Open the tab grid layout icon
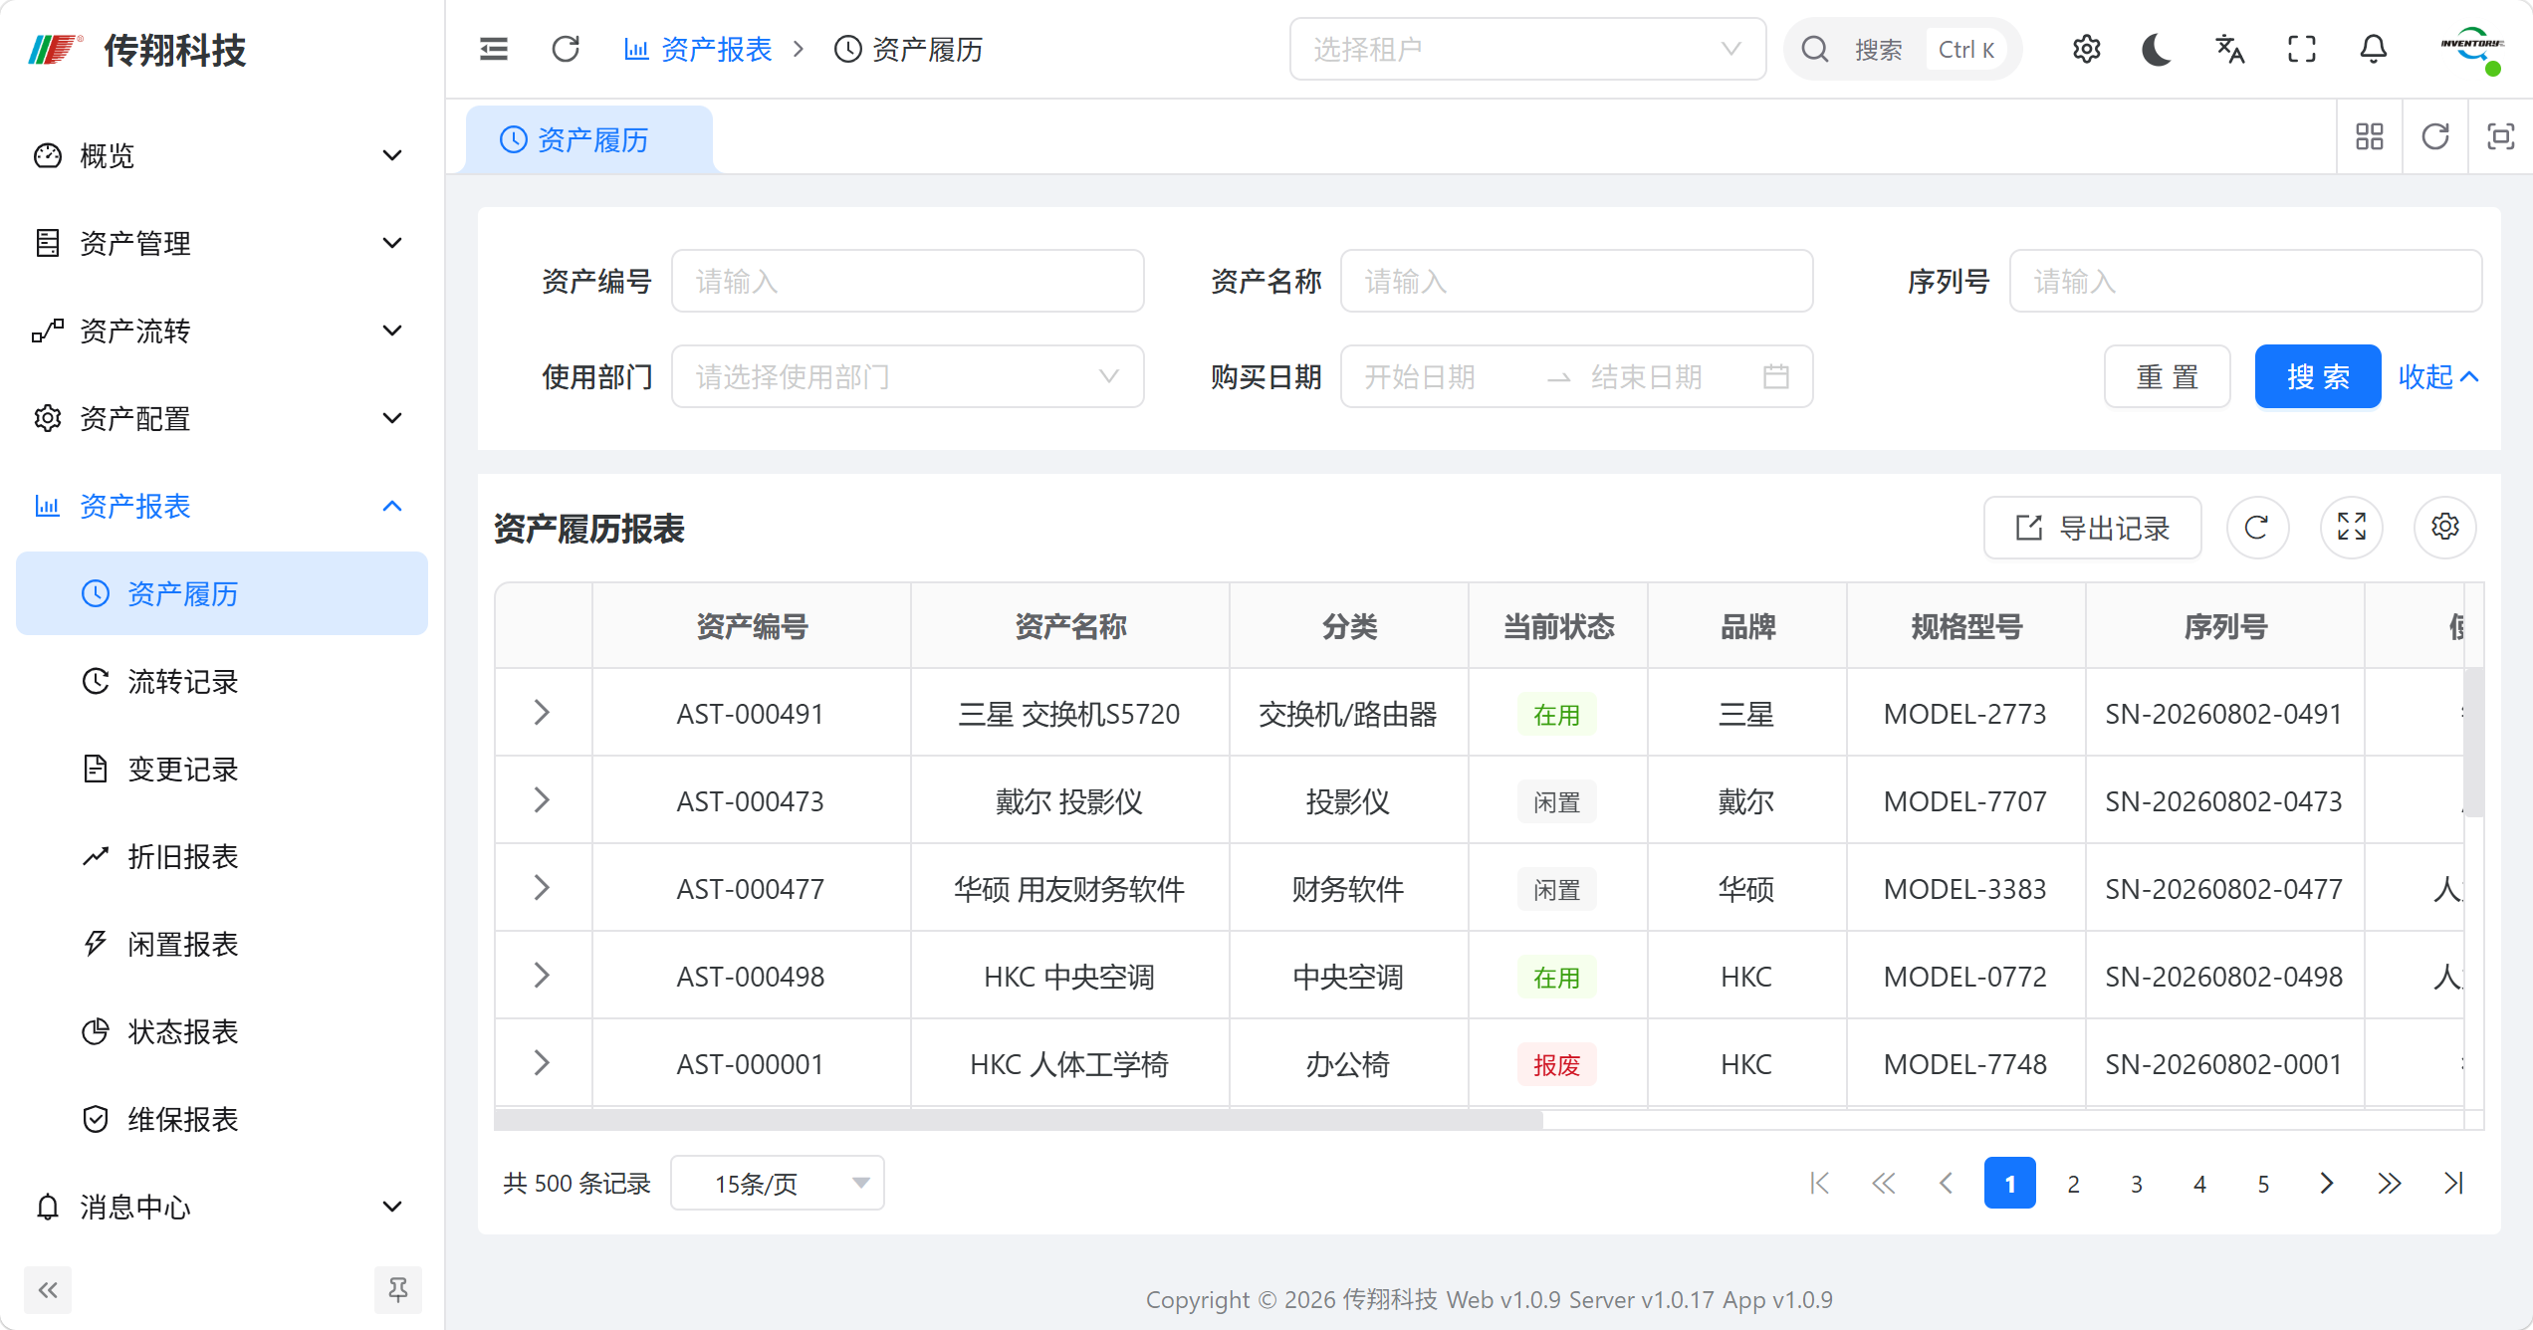The height and width of the screenshot is (1330, 2533). [x=2370, y=136]
